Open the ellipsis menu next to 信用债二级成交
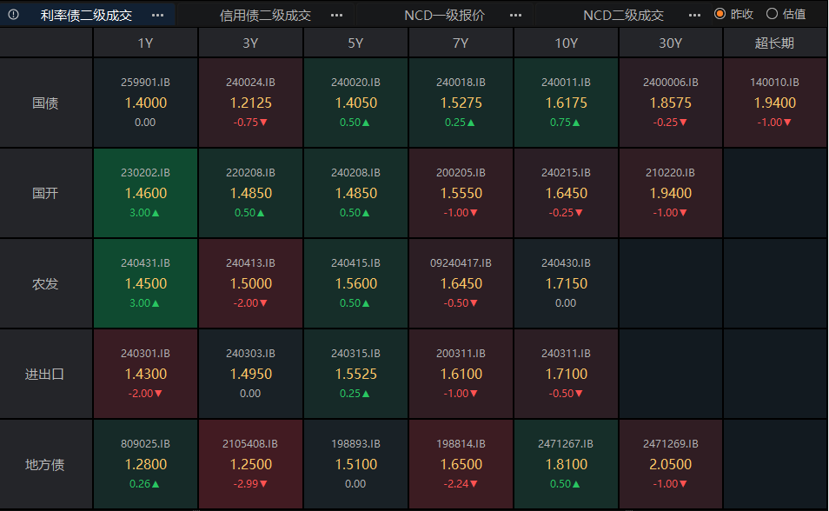Viewport: 829px width, 511px height. (x=337, y=16)
